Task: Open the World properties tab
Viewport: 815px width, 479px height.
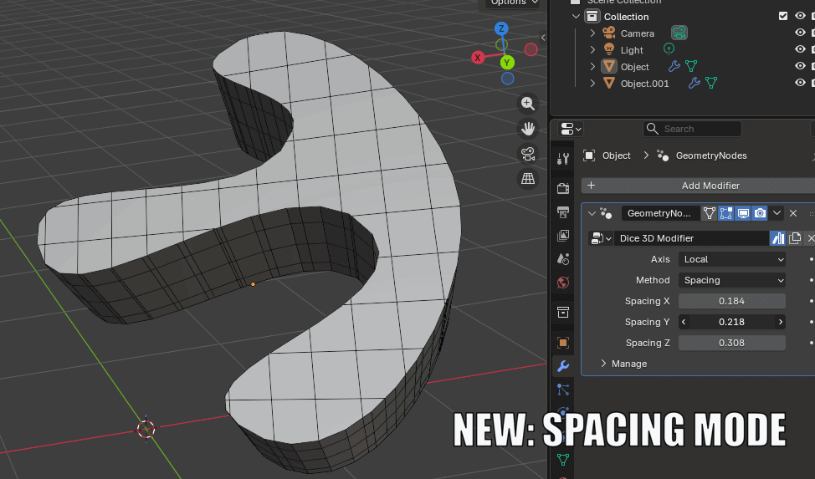Action: coord(563,282)
